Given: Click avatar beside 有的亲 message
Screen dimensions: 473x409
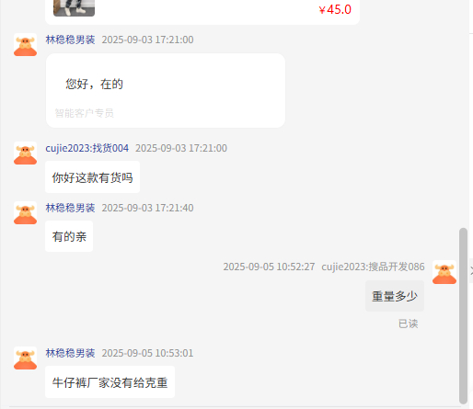Looking at the screenshot, I should pos(25,213).
